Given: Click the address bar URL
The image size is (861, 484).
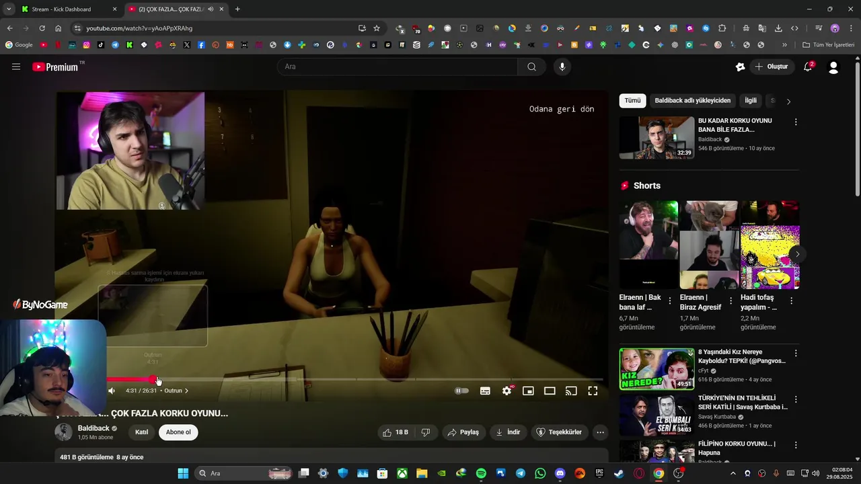Looking at the screenshot, I should 139,28.
